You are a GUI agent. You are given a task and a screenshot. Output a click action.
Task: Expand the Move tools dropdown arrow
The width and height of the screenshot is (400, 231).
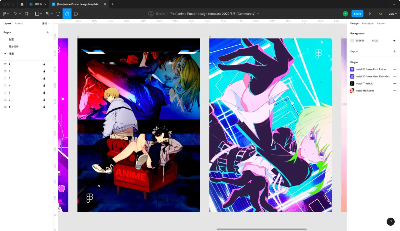pyautogui.click(x=20, y=14)
